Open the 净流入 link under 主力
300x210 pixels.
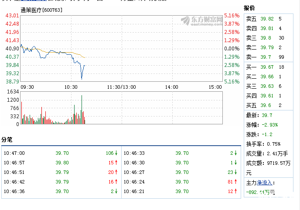coord(264,183)
